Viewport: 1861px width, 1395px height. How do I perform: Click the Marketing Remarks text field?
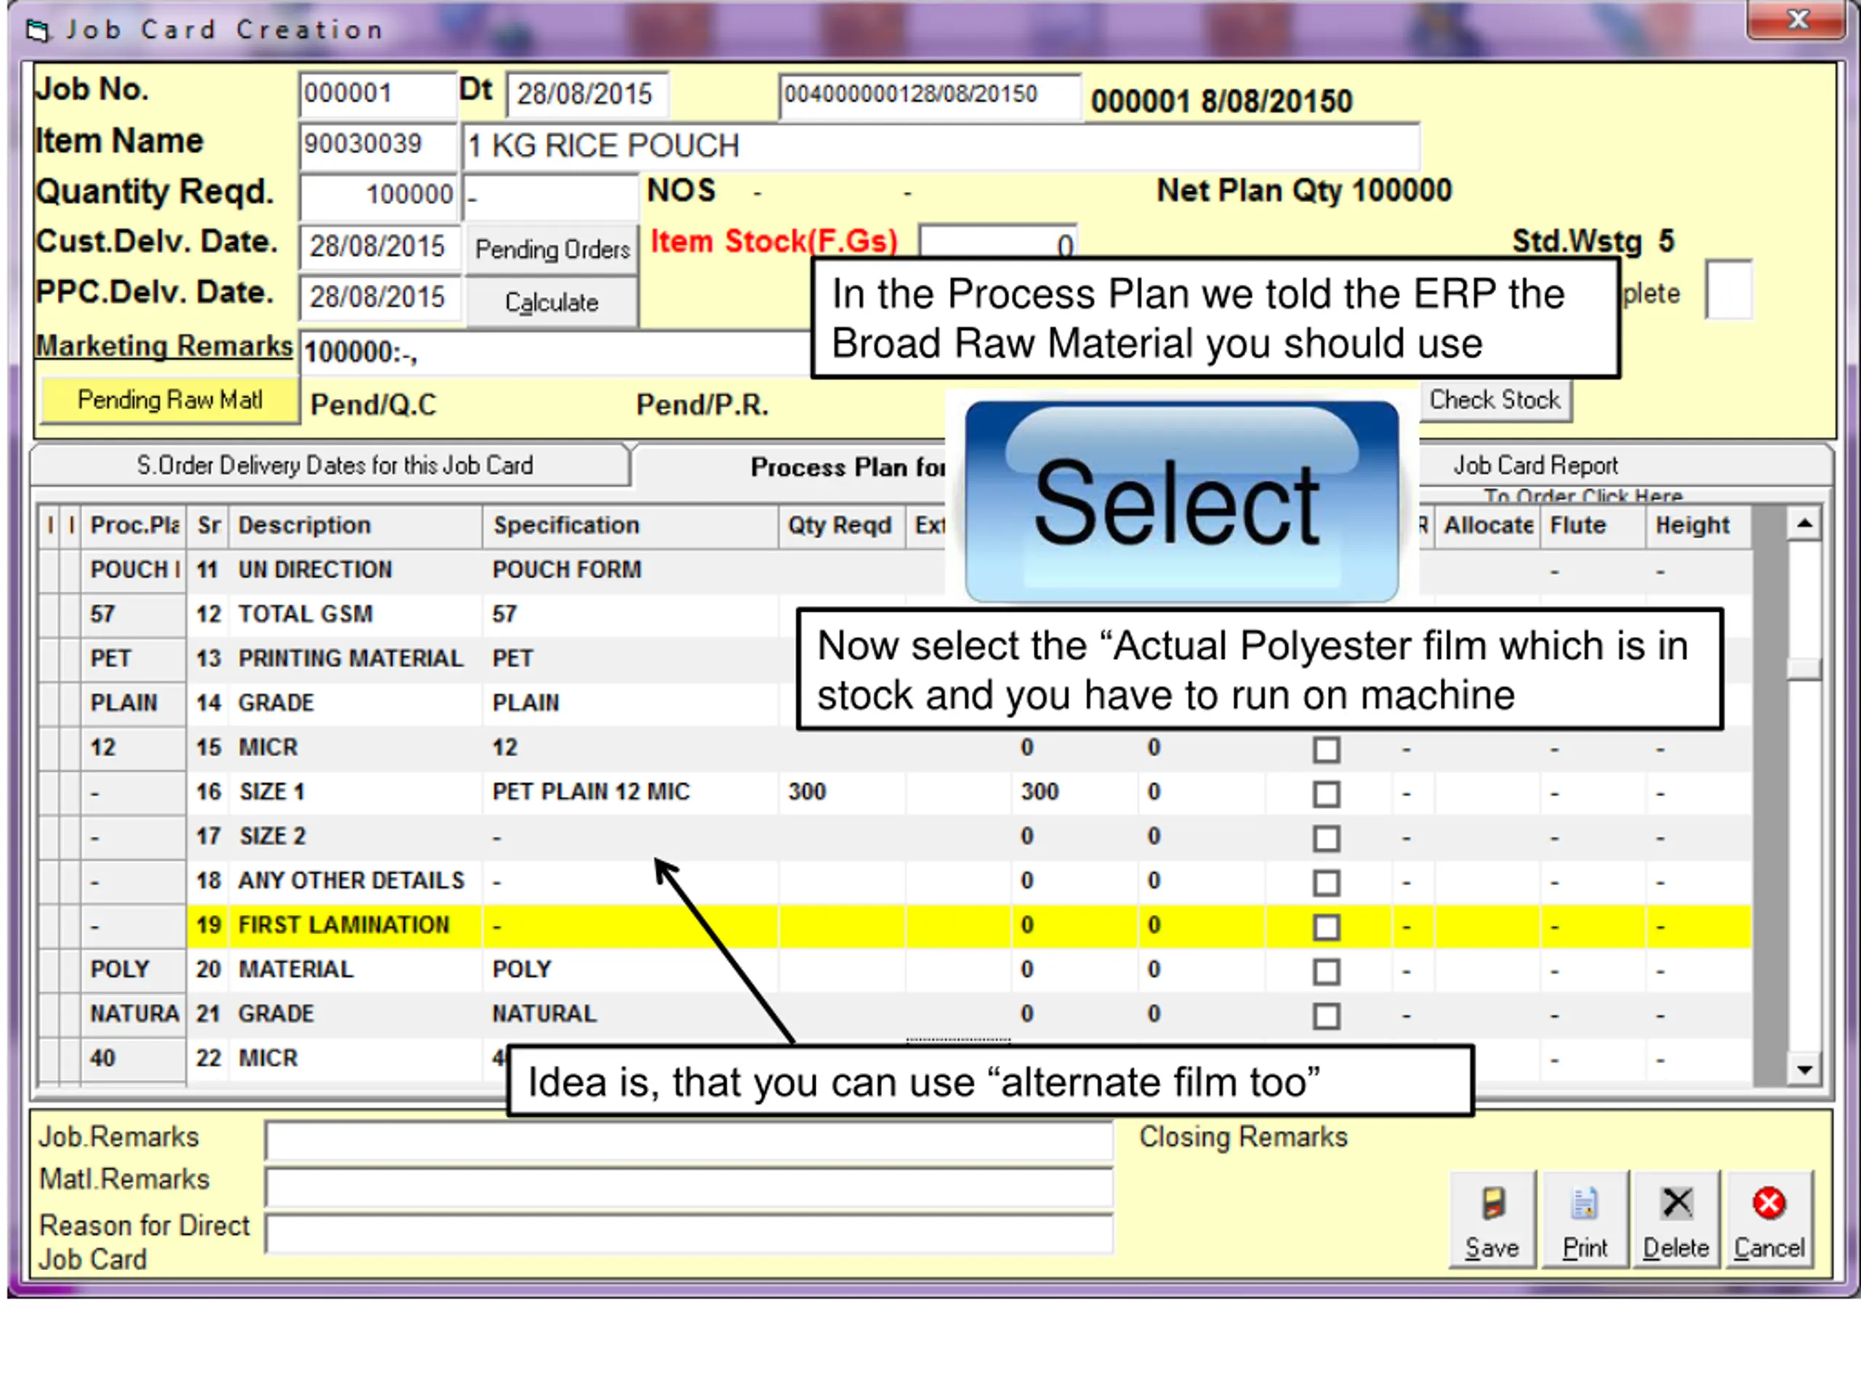(x=555, y=352)
